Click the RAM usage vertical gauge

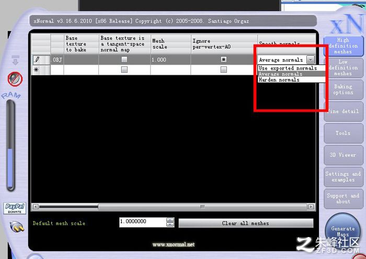[x=10, y=145]
